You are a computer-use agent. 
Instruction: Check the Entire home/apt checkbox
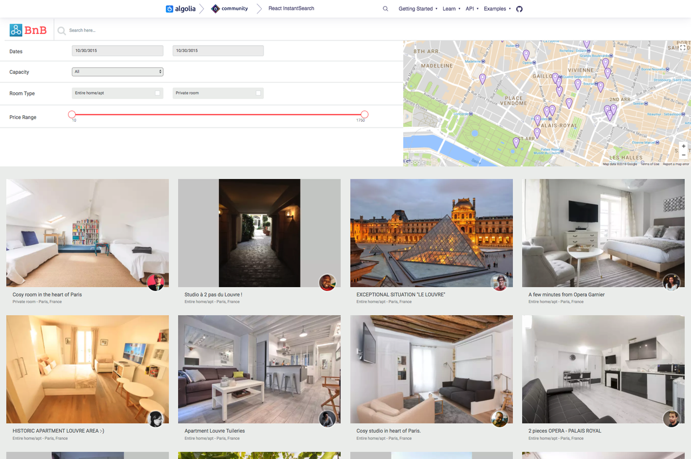[x=158, y=93]
